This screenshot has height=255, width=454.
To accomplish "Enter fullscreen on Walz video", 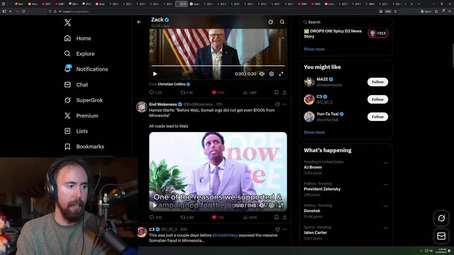I will point(281,74).
